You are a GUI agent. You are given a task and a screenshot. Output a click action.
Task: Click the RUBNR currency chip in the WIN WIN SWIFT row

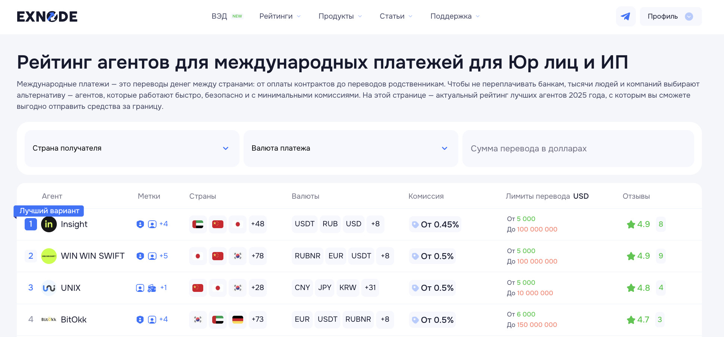click(x=307, y=256)
